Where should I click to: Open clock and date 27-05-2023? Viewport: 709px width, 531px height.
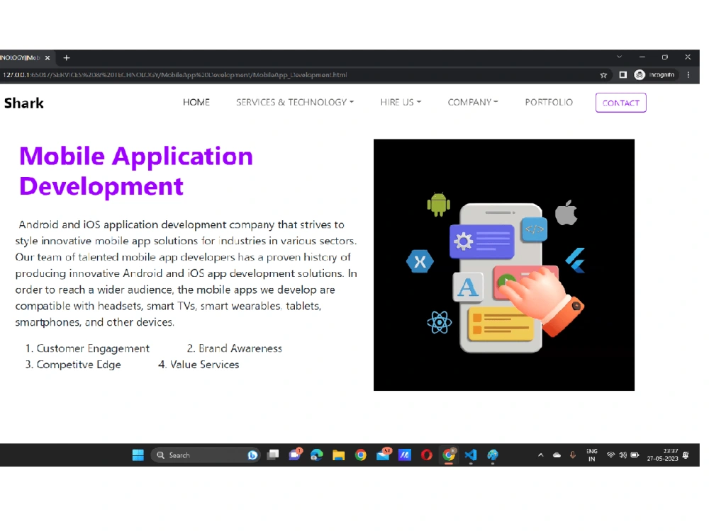coord(662,455)
